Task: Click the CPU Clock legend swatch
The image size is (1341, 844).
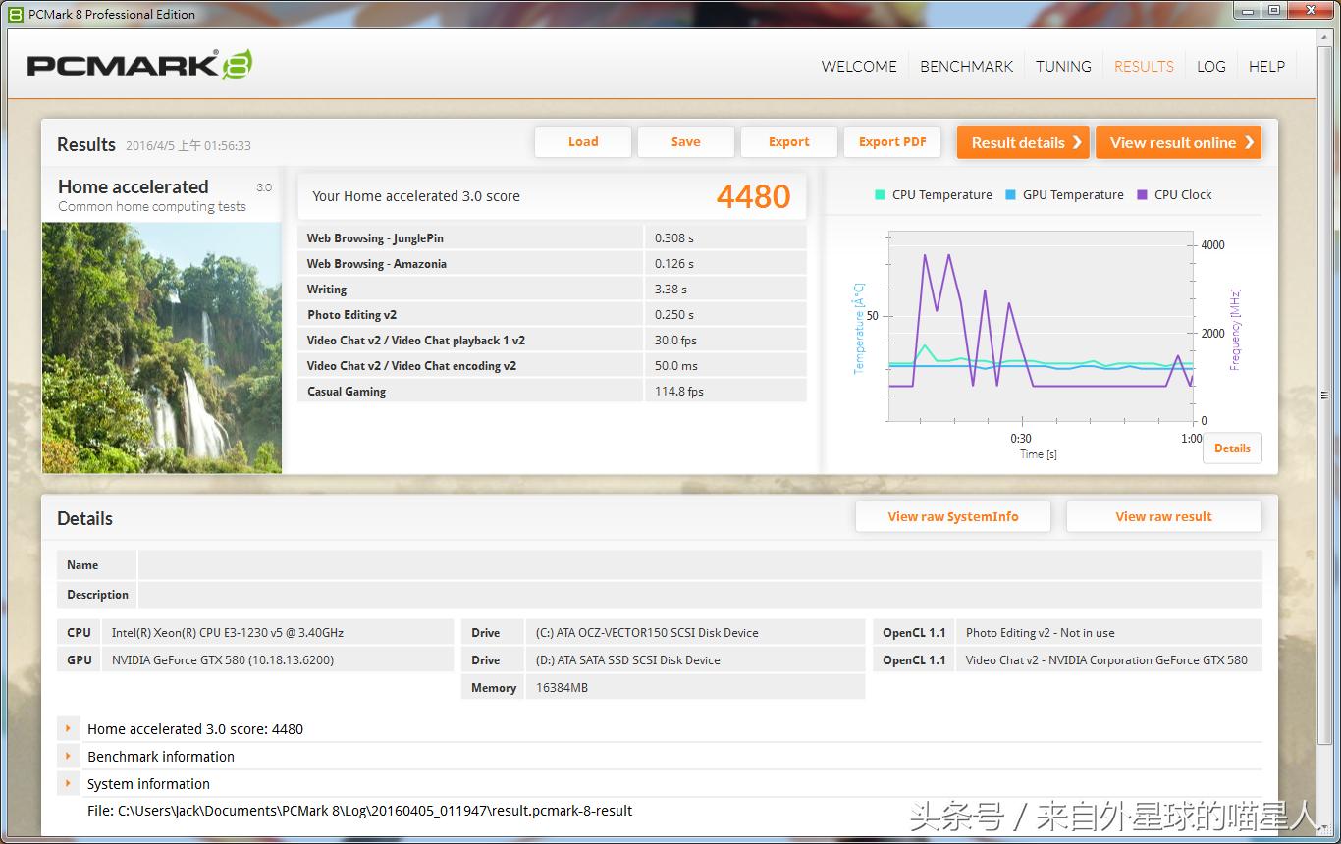Action: (x=1142, y=195)
